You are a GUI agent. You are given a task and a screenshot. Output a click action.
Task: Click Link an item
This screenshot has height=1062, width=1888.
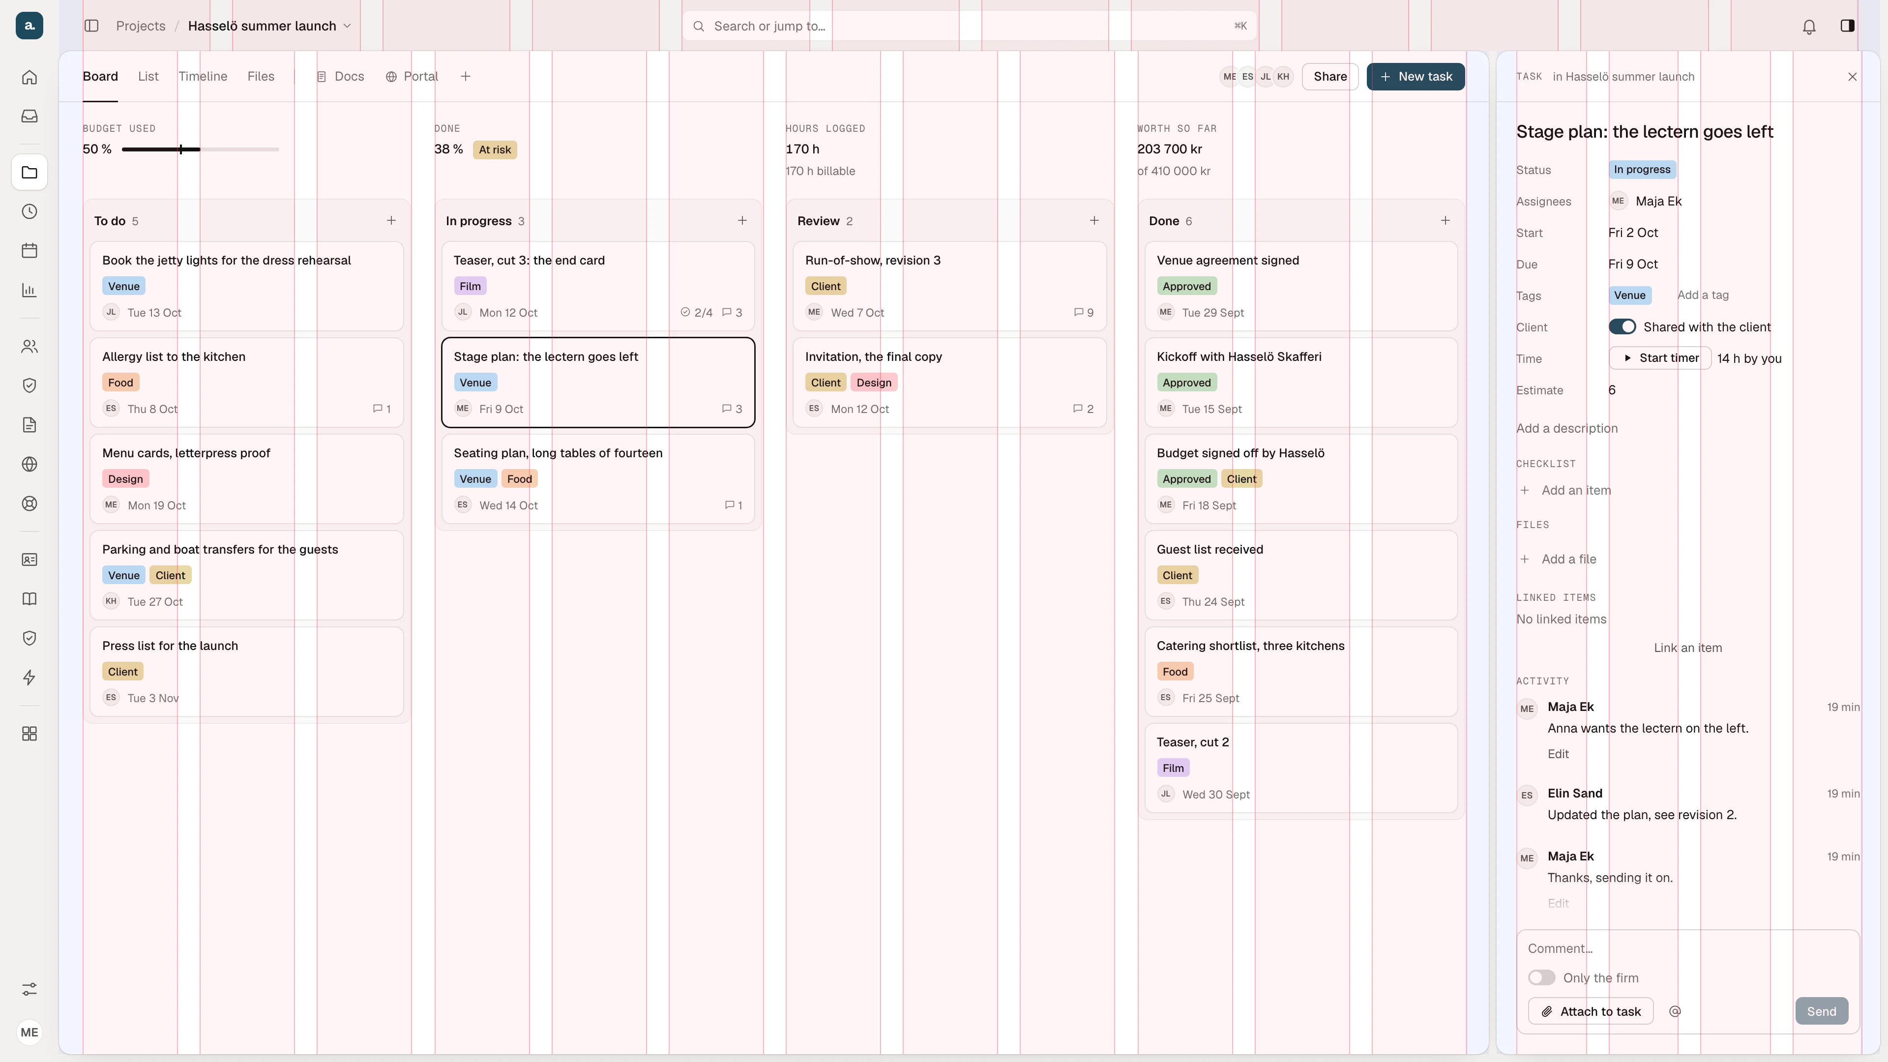1688,648
